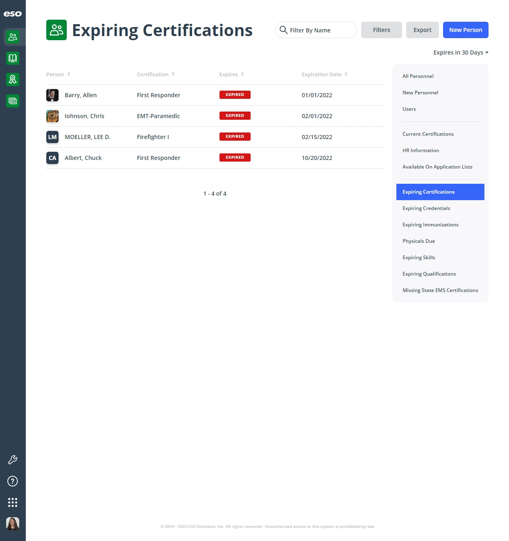Image resolution: width=509 pixels, height=541 pixels.
Task: Open the user profile avatar
Action: click(13, 524)
